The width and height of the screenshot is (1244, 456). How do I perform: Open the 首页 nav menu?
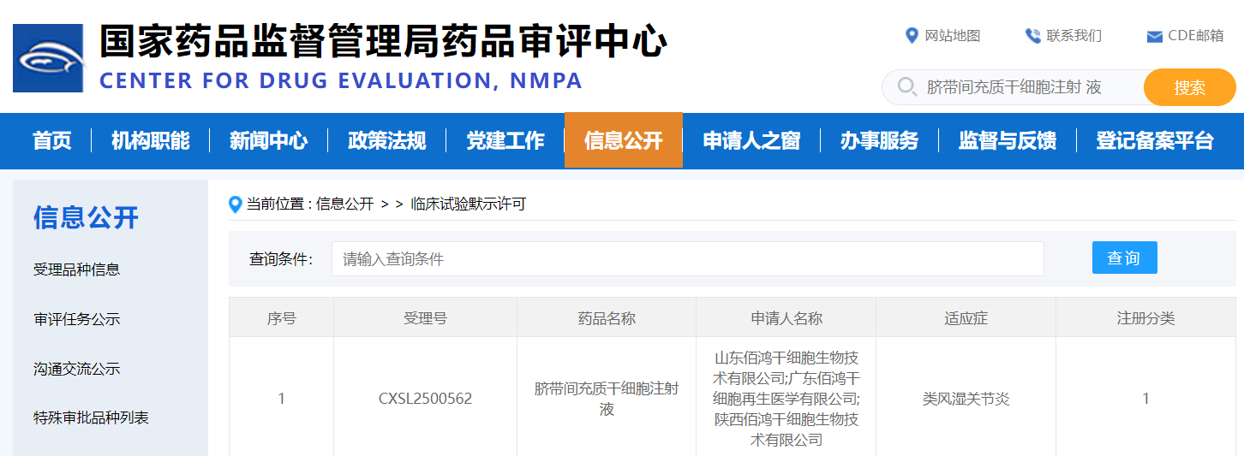(52, 140)
